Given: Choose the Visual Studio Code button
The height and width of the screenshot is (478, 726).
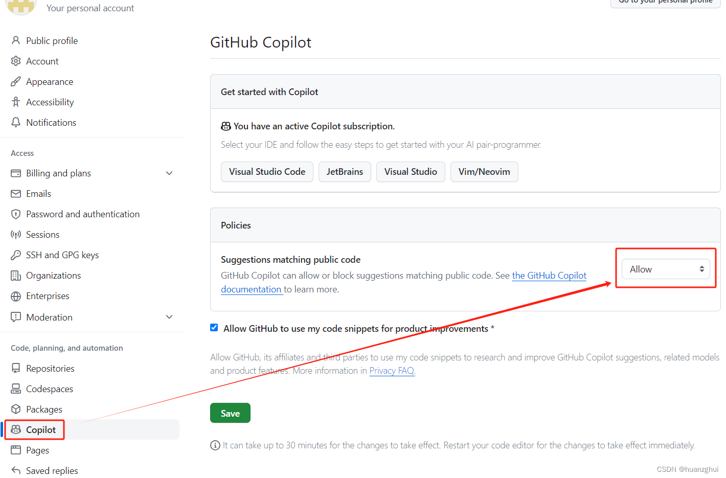Looking at the screenshot, I should pos(267,172).
